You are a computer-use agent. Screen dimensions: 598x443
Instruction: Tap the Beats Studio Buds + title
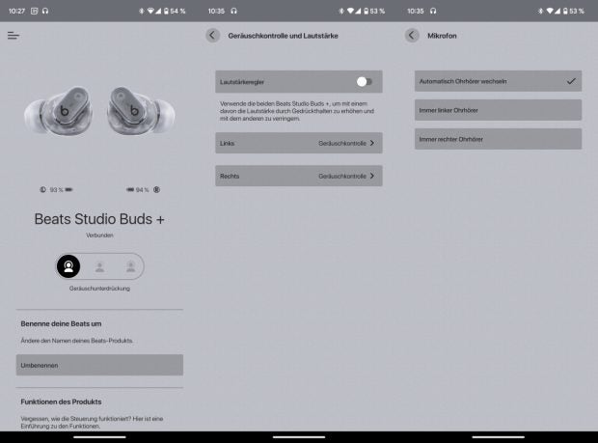pos(99,219)
